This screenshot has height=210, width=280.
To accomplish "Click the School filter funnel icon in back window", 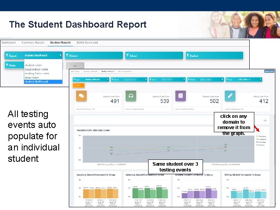I will click(x=128, y=55).
